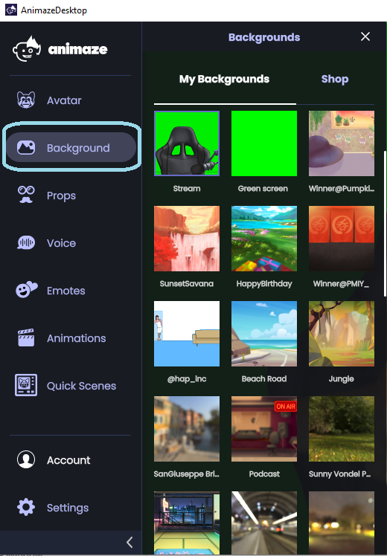Select the Green screen background

(x=263, y=143)
